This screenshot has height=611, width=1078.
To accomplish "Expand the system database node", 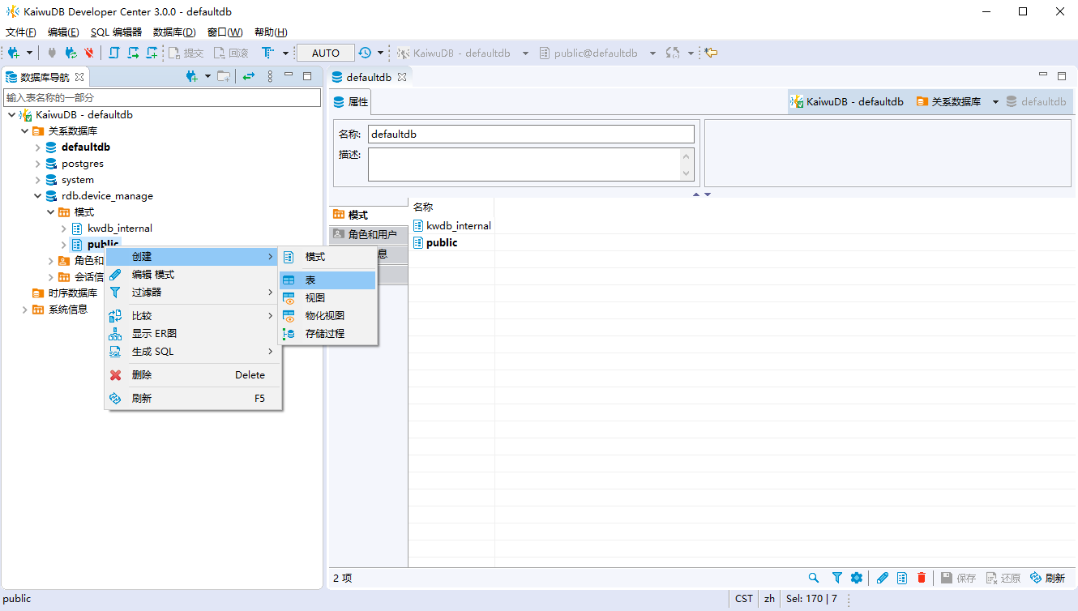I will coord(38,180).
